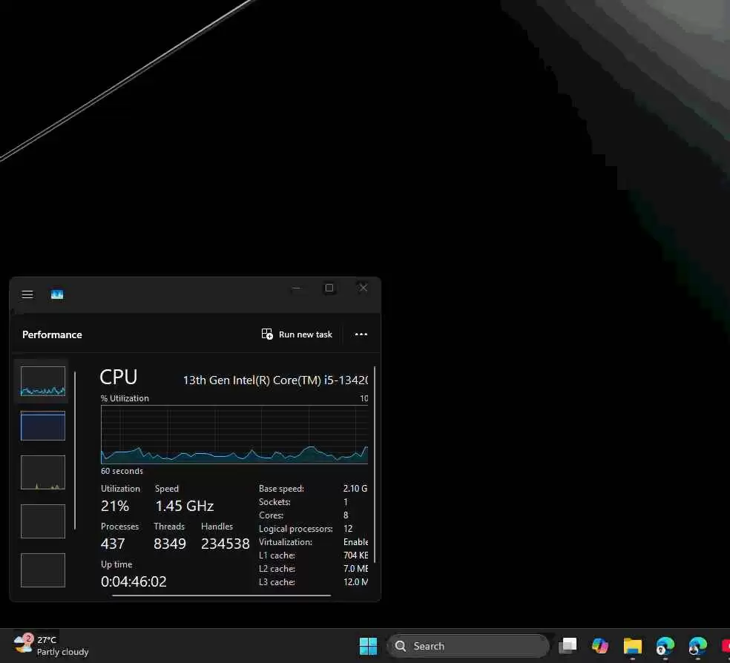The height and width of the screenshot is (663, 730).
Task: Click the L2 cache label
Action: (x=277, y=569)
